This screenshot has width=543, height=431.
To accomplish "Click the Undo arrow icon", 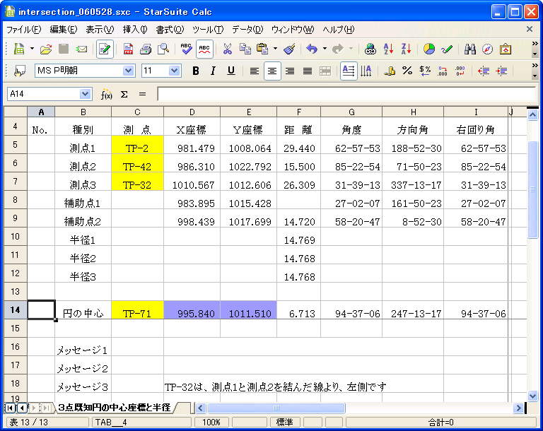I will click(313, 49).
